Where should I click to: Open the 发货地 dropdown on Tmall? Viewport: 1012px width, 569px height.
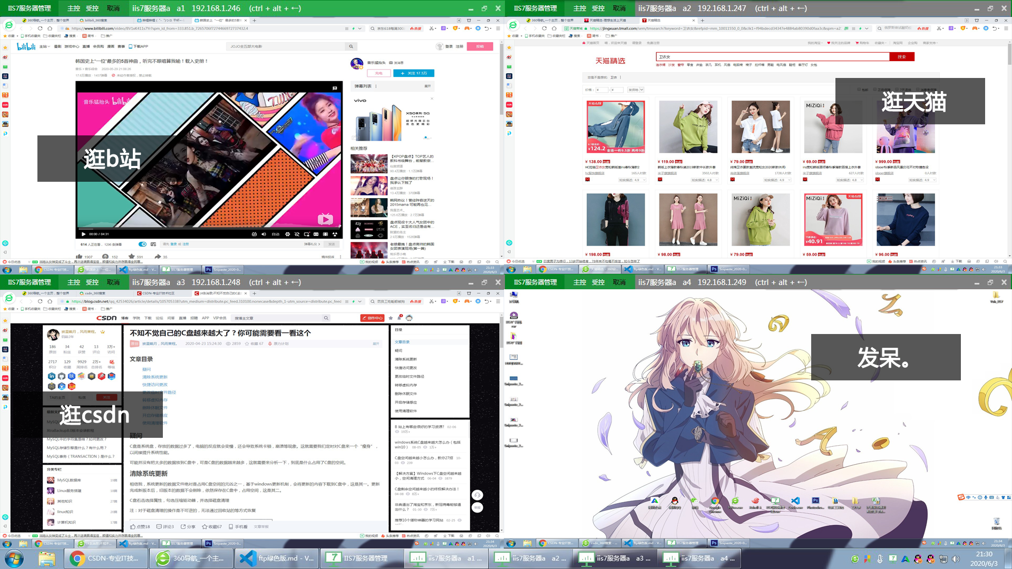click(x=636, y=90)
